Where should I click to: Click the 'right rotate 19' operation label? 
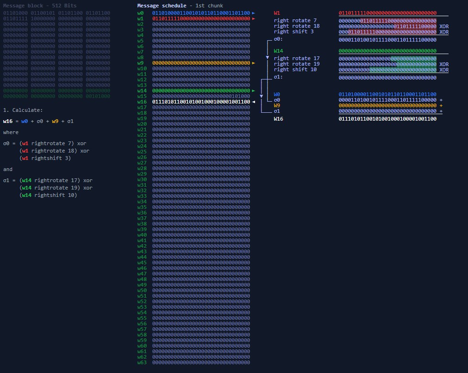click(297, 64)
